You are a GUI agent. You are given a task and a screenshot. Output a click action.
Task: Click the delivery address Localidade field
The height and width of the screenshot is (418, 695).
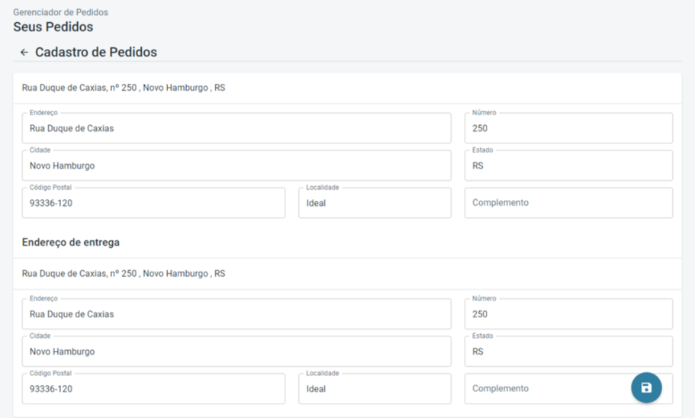pyautogui.click(x=375, y=389)
